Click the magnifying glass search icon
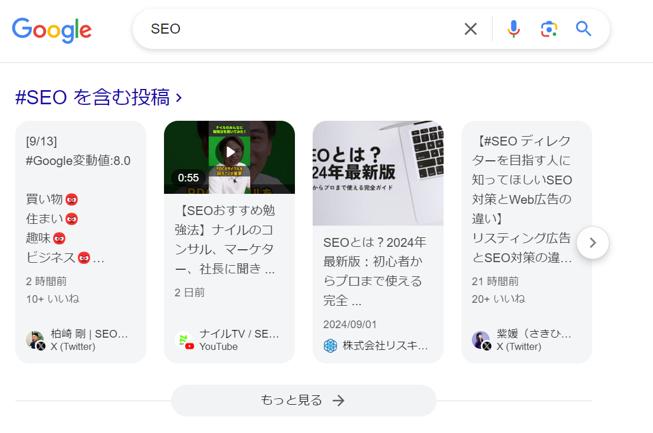 tap(583, 28)
